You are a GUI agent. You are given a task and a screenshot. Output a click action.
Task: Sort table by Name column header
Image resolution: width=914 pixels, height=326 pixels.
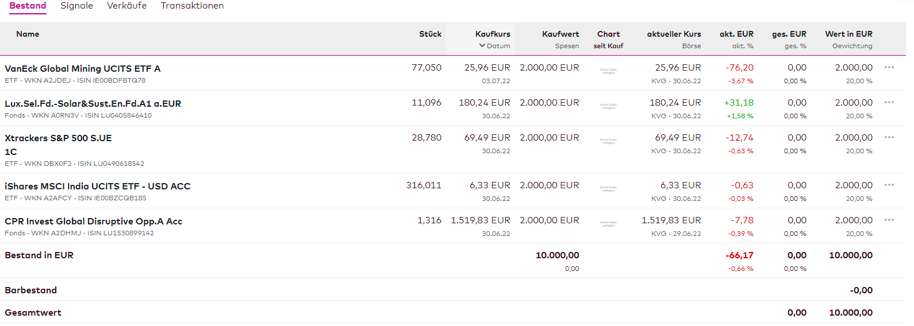[x=28, y=34]
